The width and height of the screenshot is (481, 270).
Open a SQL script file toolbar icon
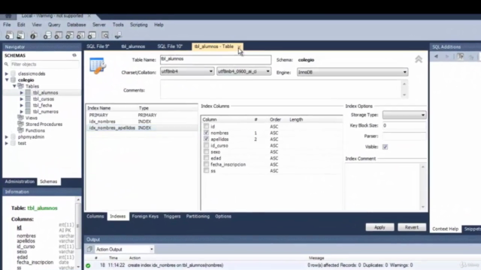point(20,35)
